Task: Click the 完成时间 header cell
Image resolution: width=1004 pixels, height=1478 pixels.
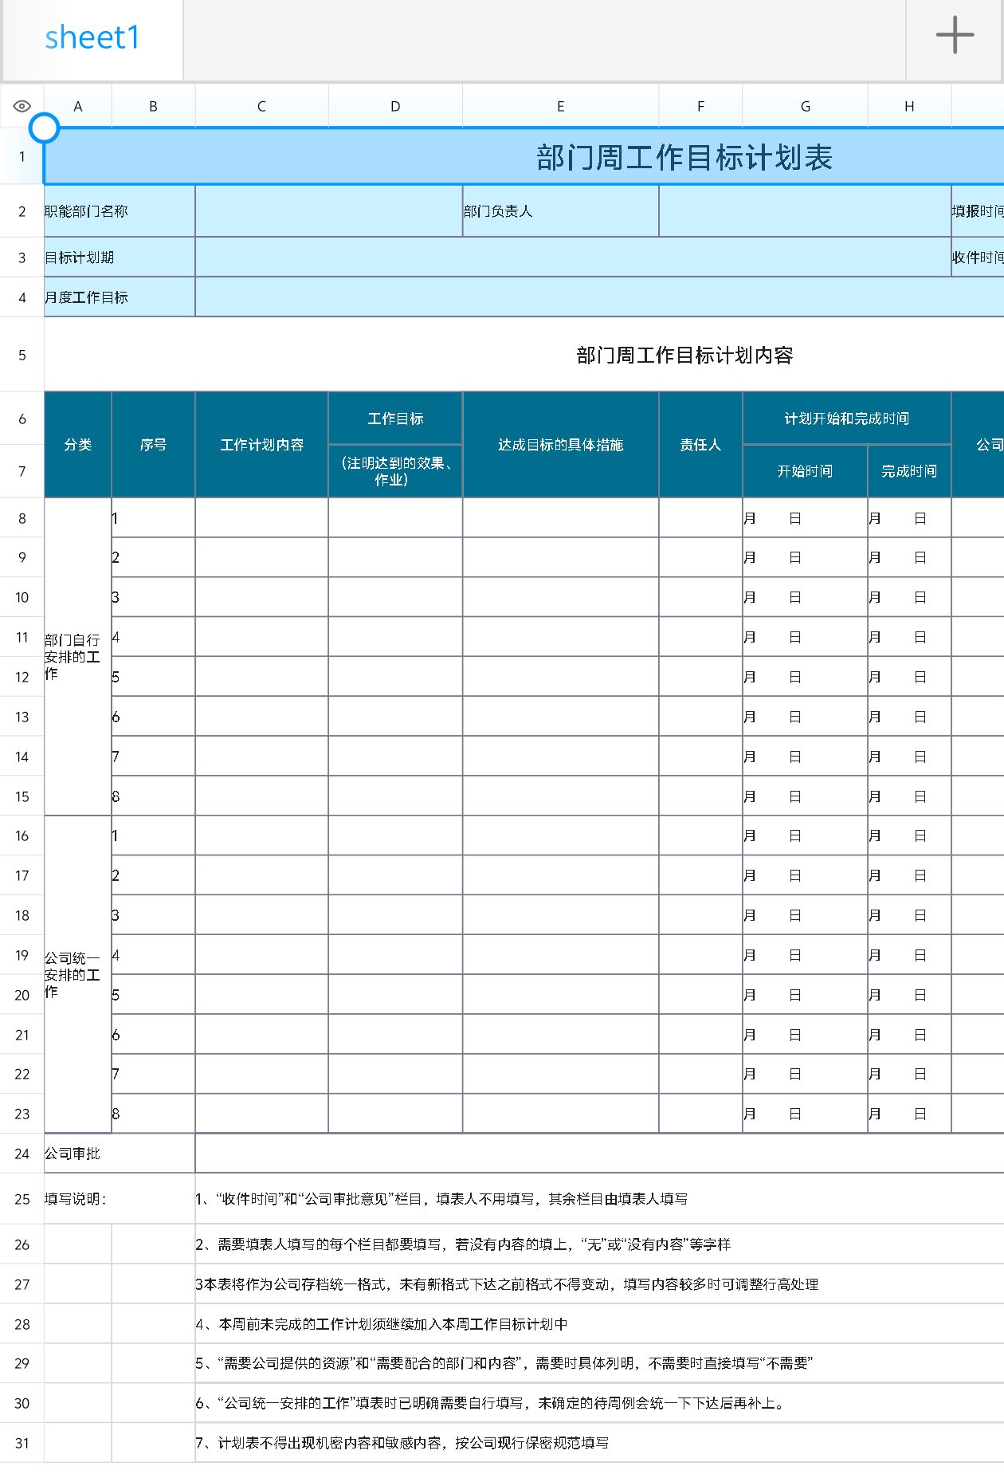Action: click(909, 471)
